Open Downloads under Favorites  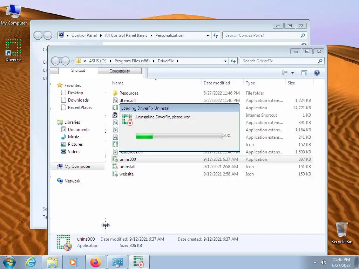78,100
